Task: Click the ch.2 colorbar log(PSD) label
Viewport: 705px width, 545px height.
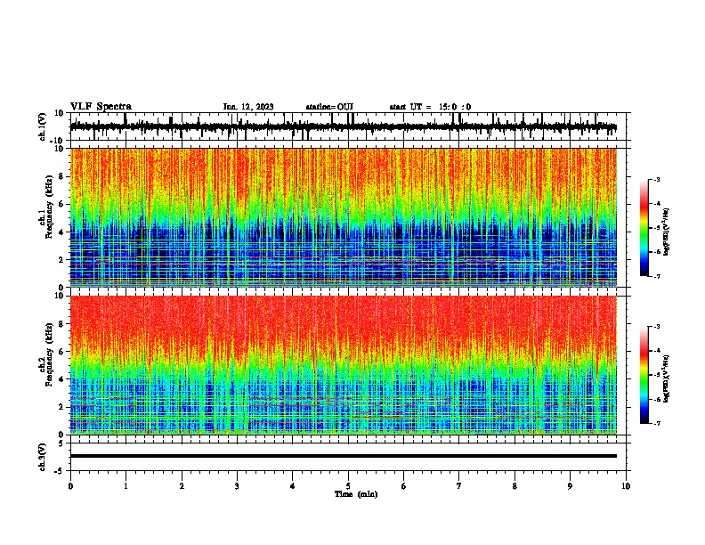Action: tap(667, 378)
